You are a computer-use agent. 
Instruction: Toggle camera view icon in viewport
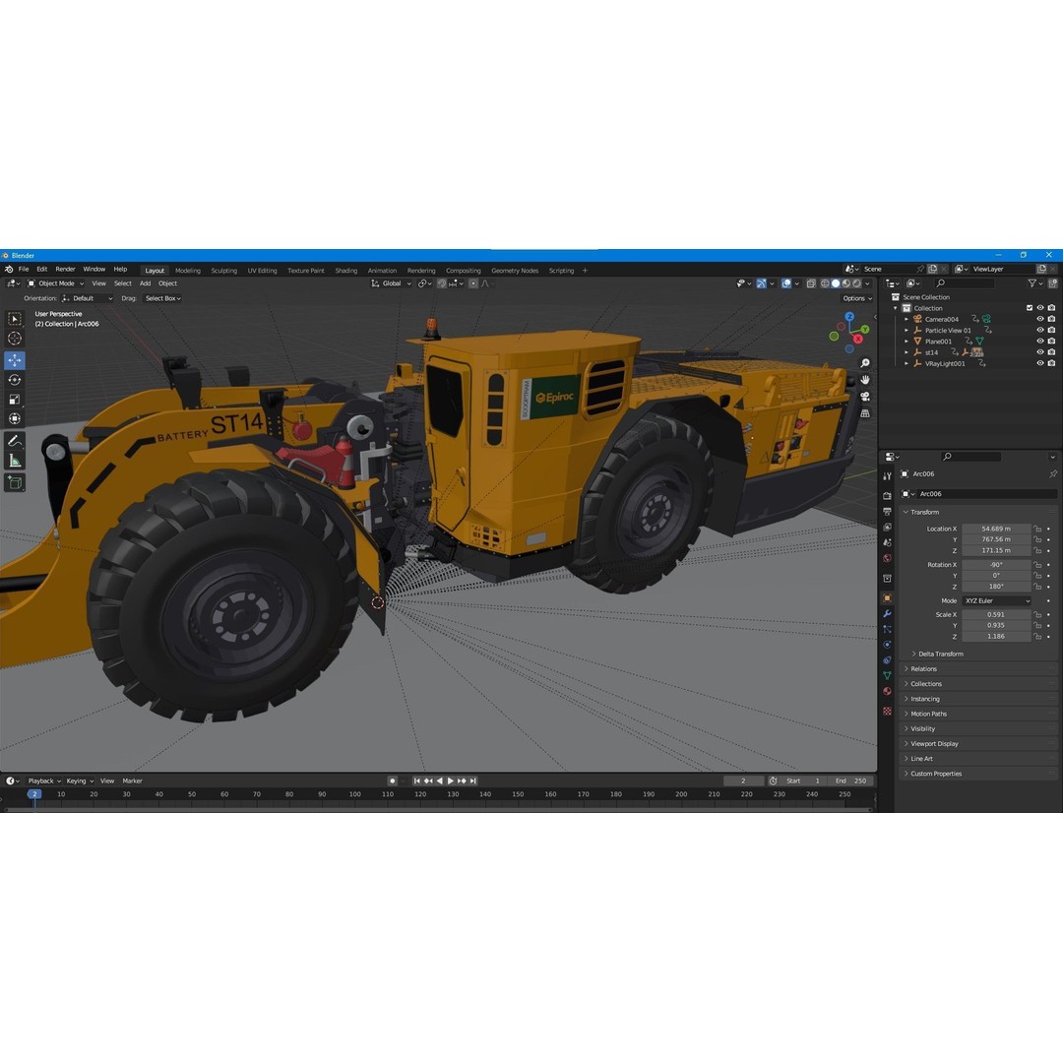tap(865, 396)
